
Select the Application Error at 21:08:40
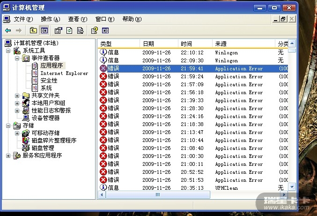pyautogui.click(x=193, y=148)
